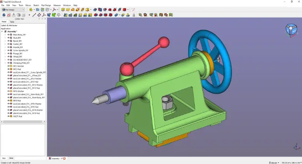Hide the Wheel_001 part via eye icon

(8, 57)
